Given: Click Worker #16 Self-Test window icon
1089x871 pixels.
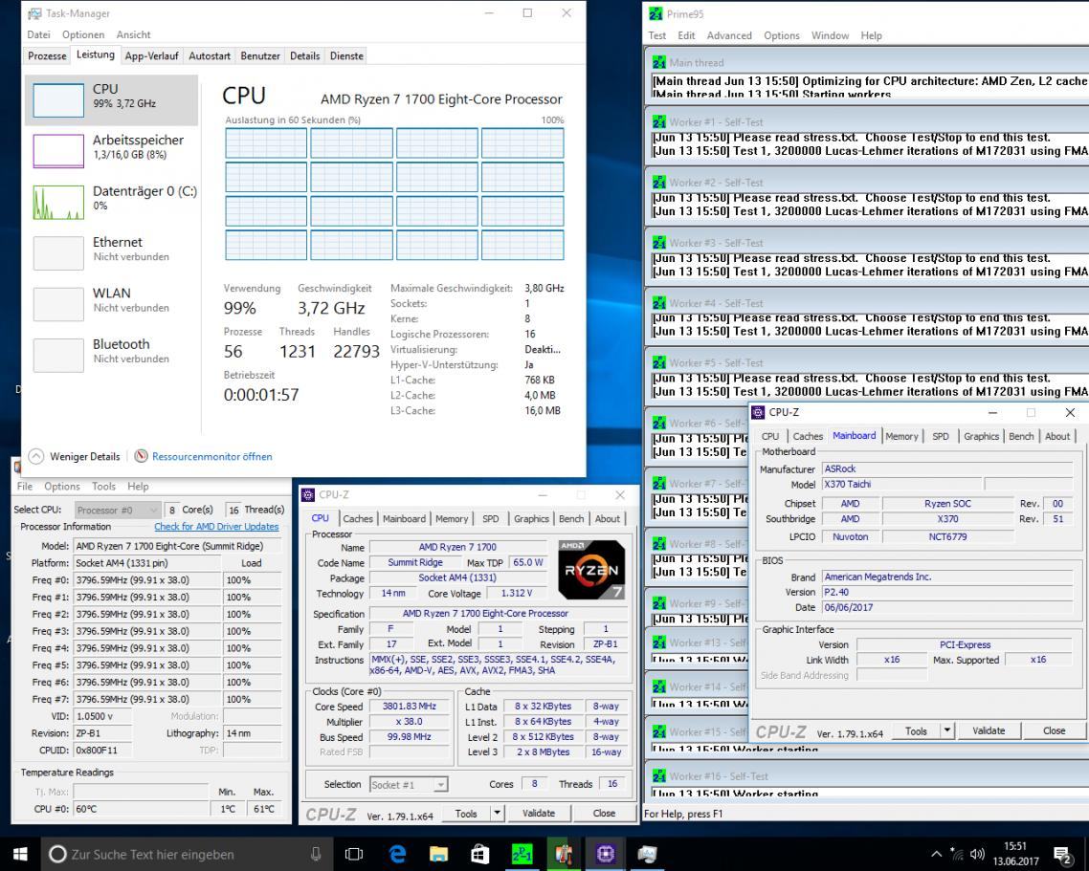Looking at the screenshot, I should [x=659, y=776].
